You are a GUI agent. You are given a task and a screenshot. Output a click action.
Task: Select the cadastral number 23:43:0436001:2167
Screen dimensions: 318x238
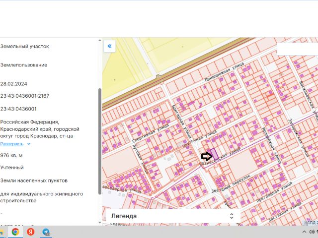coord(25,96)
